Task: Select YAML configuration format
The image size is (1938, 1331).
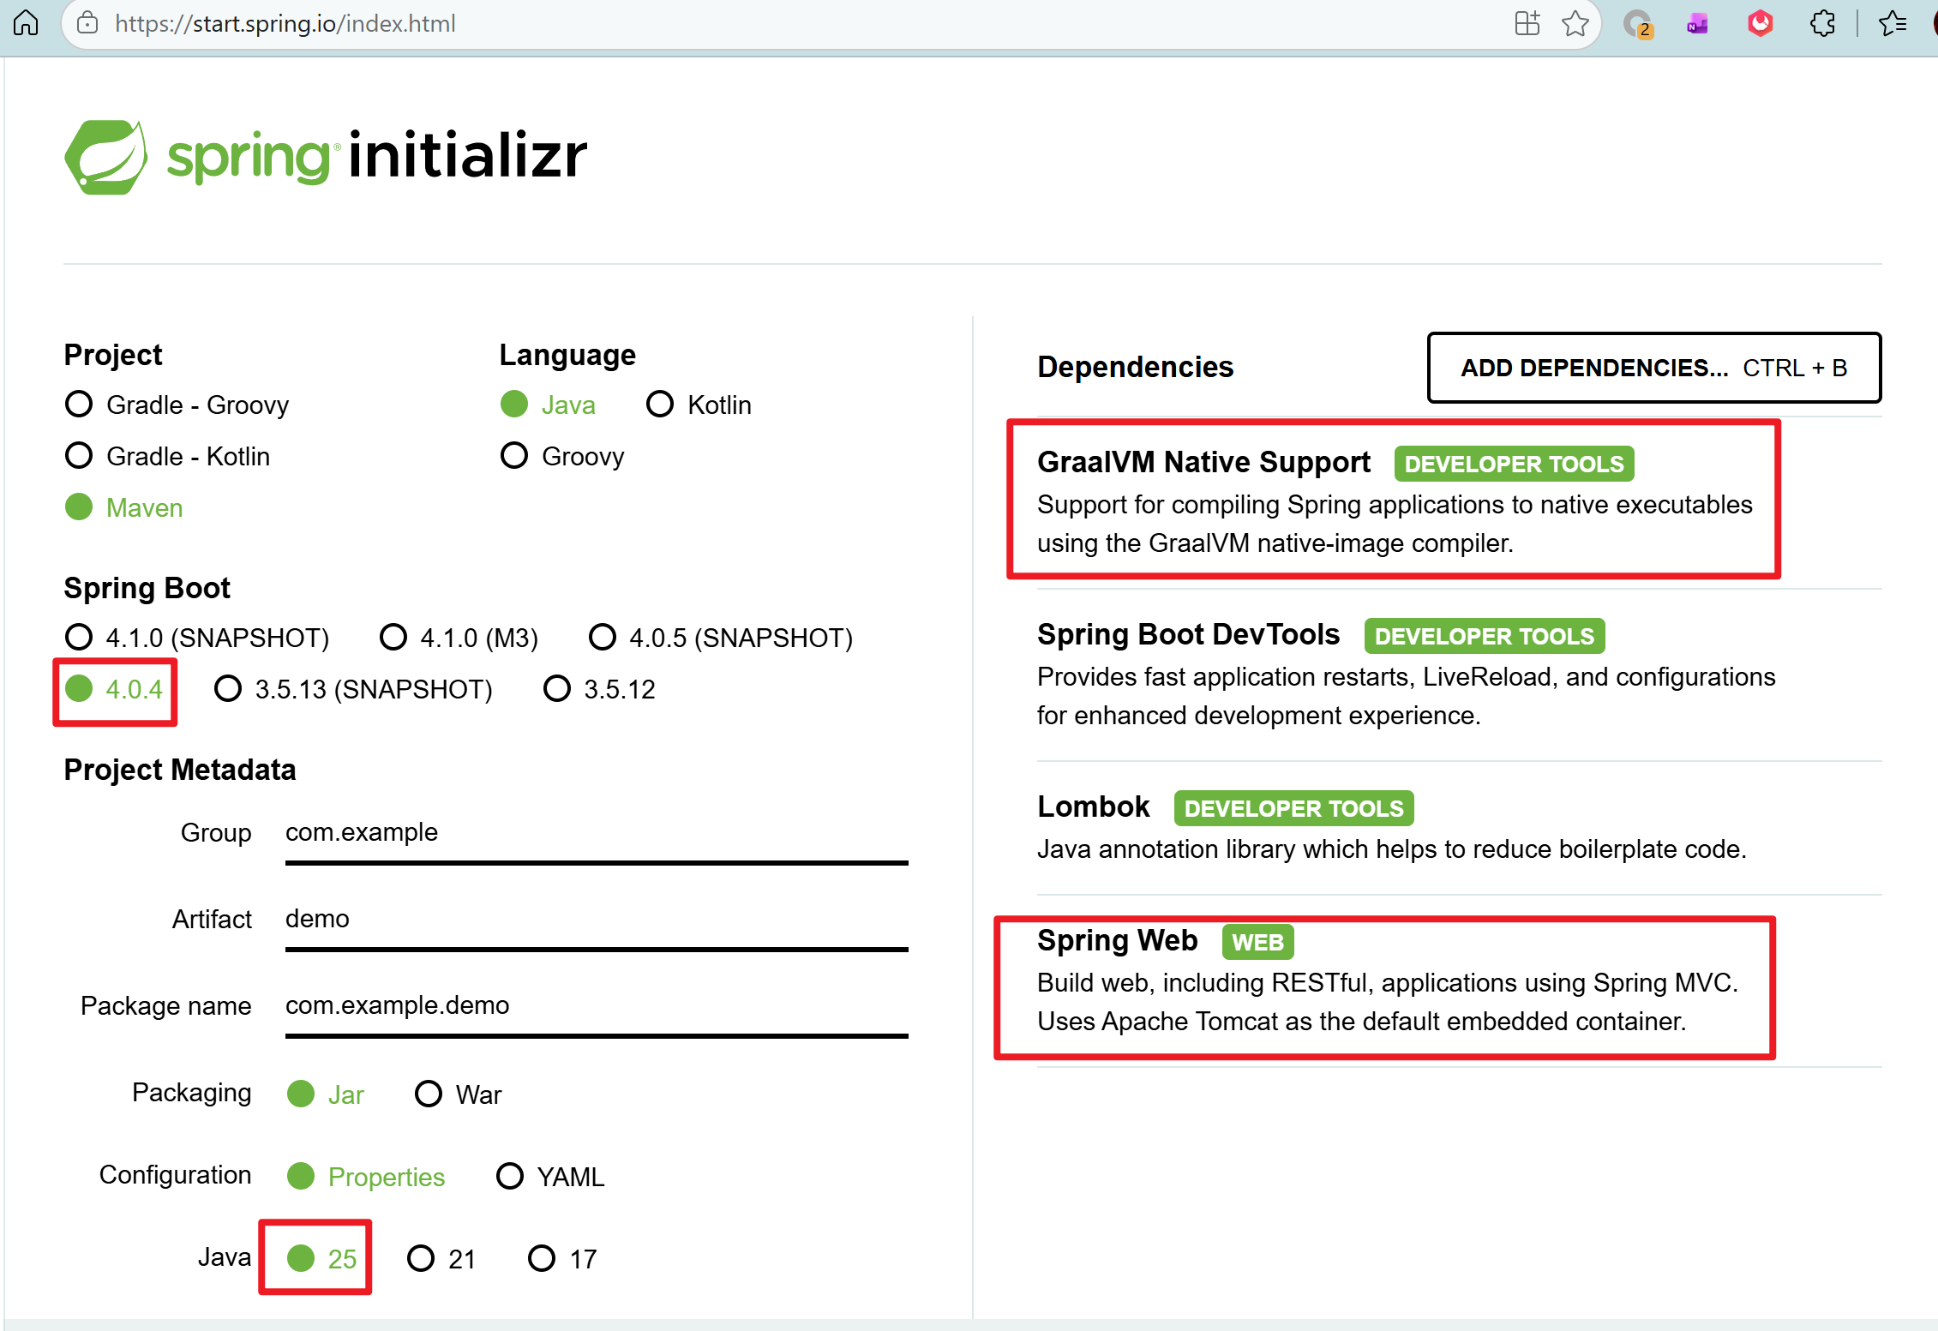Action: coord(510,1176)
